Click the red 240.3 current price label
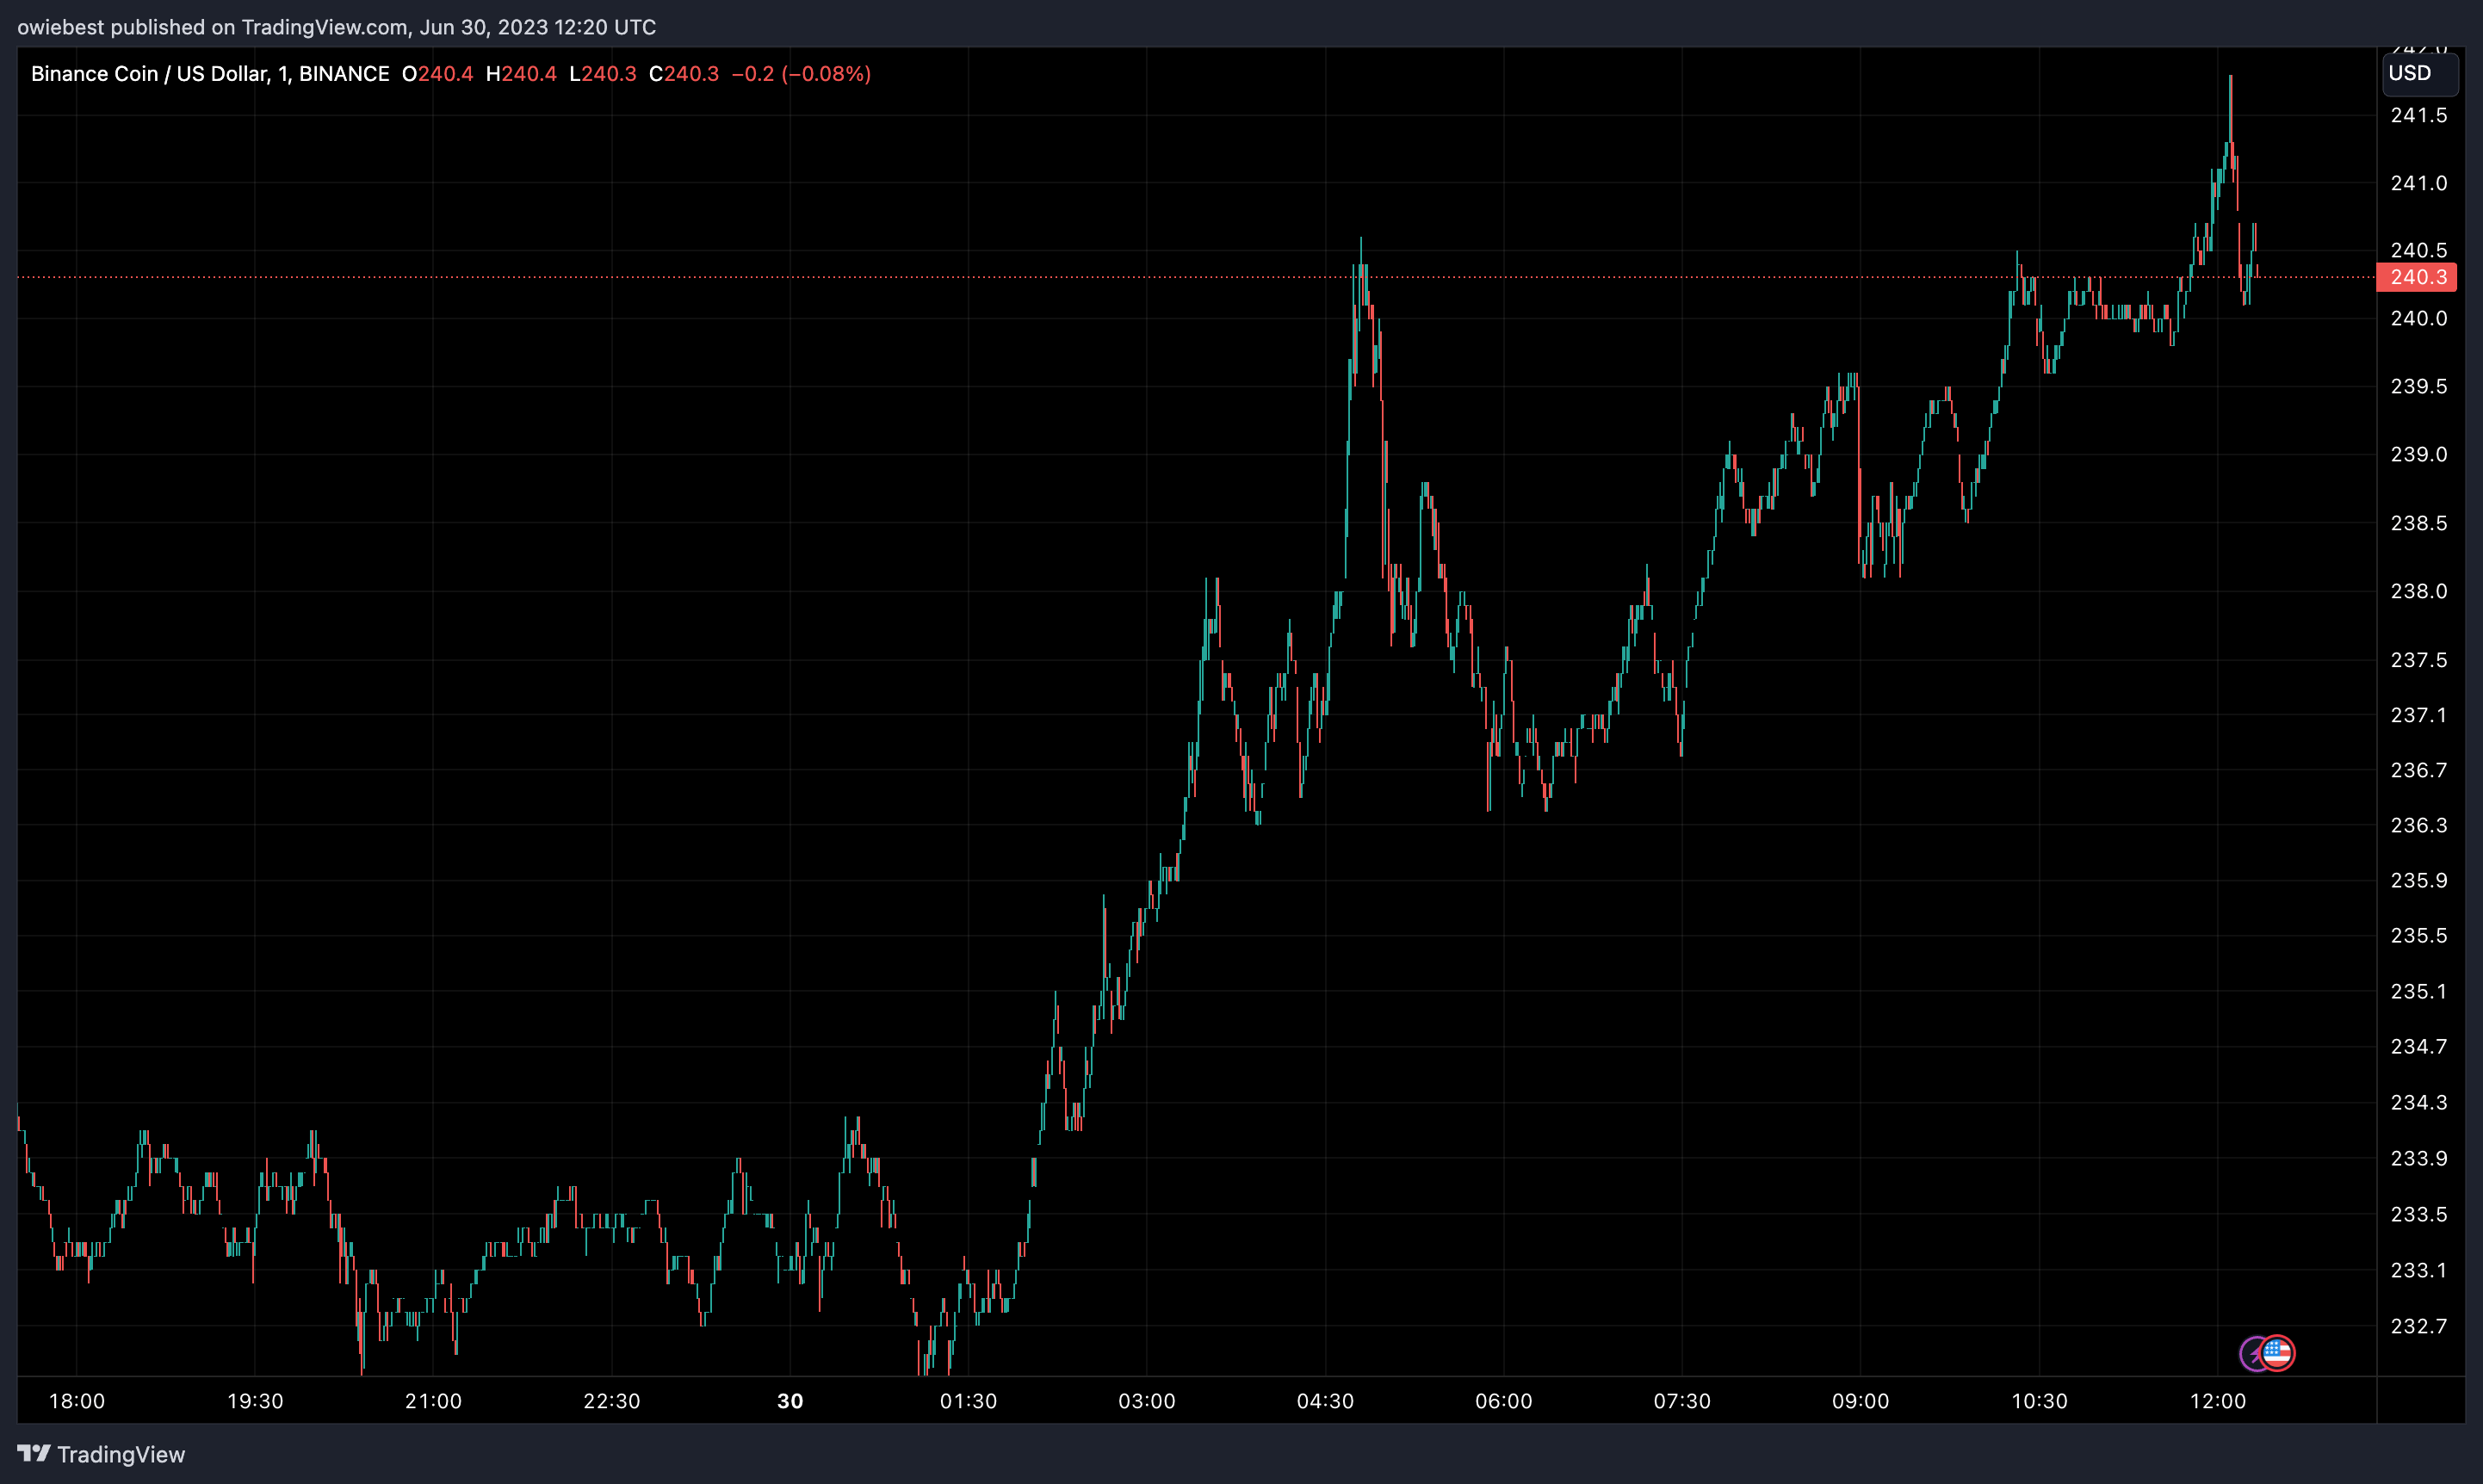This screenshot has height=1484, width=2483. click(2417, 277)
